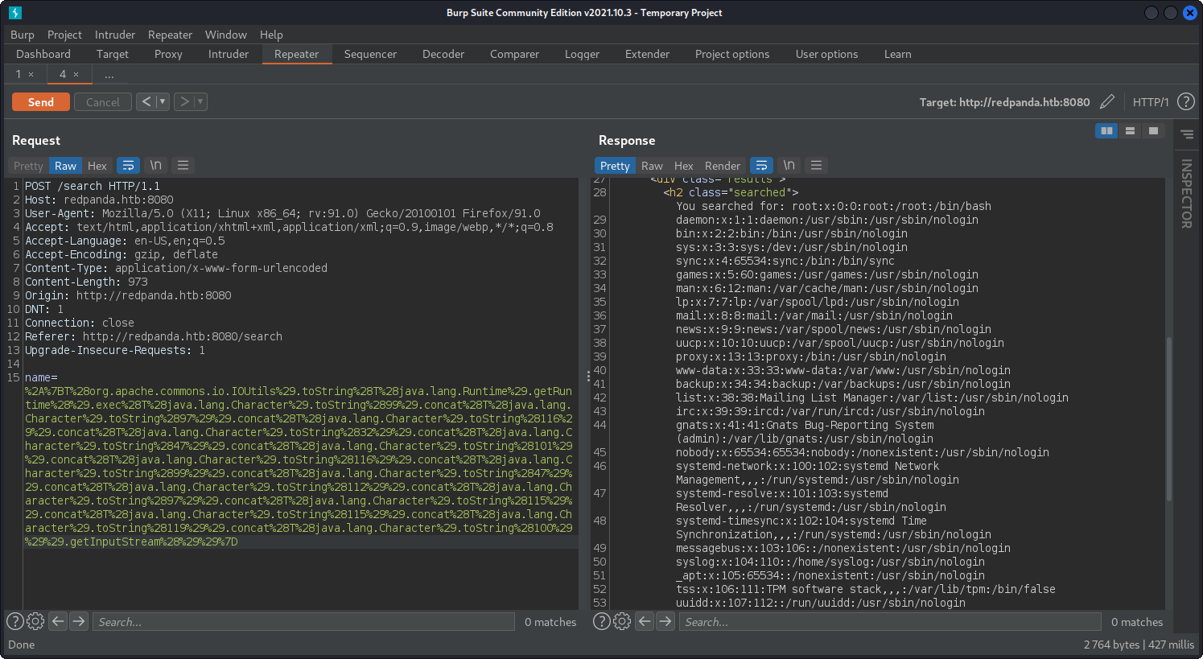Switch to the Decoder tab
Viewport: 1203px width, 659px height.
(443, 54)
